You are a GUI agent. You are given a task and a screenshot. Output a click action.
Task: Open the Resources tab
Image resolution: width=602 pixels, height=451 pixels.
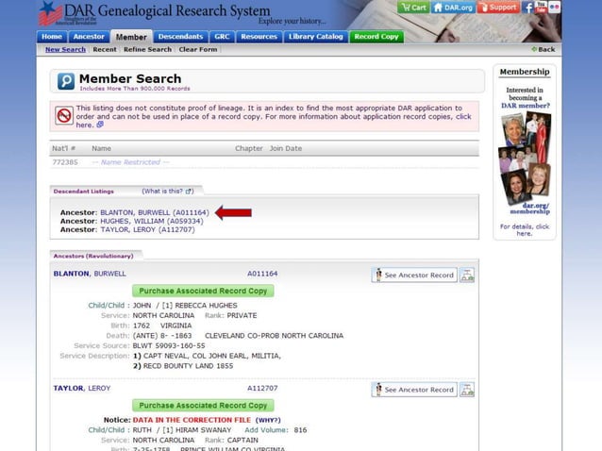coord(259,37)
